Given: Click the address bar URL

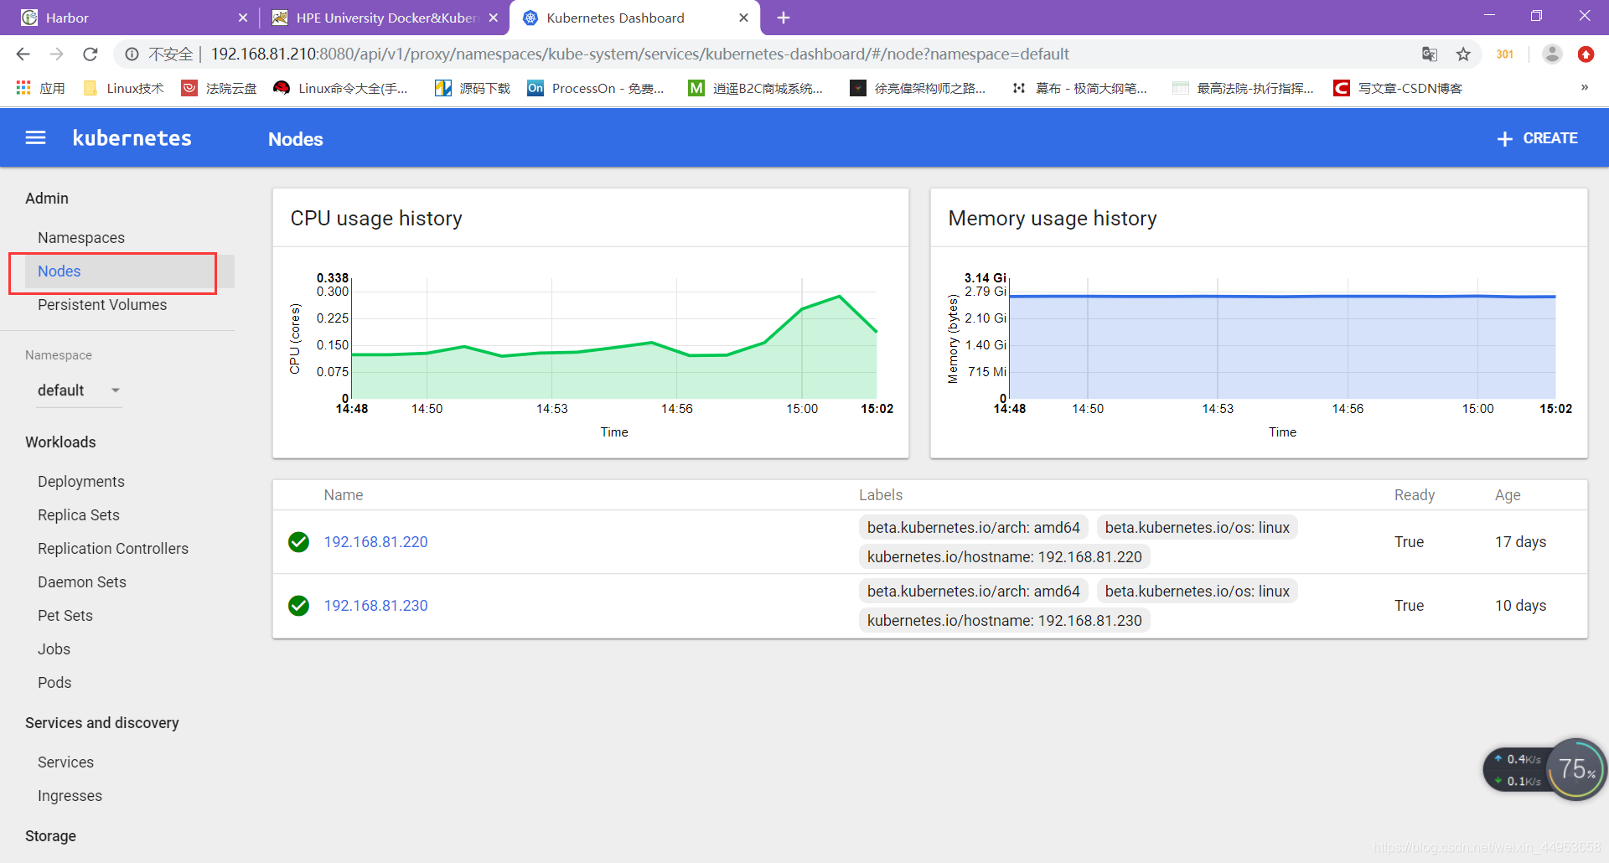Looking at the screenshot, I should [639, 54].
